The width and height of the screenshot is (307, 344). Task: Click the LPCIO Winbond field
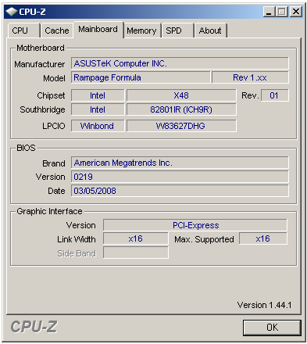(98, 126)
